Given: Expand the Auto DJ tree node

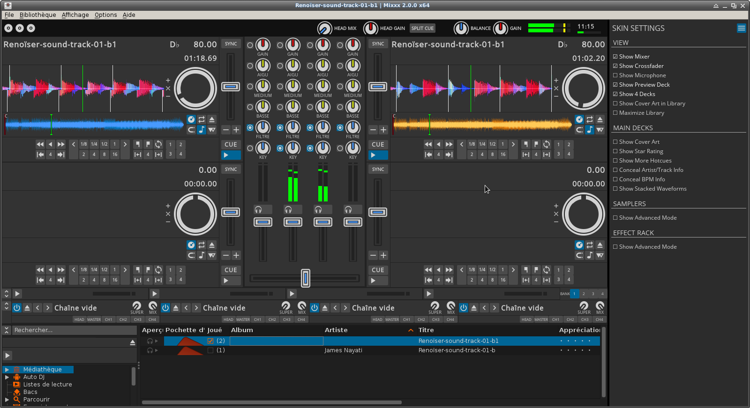Looking at the screenshot, I should (x=7, y=377).
